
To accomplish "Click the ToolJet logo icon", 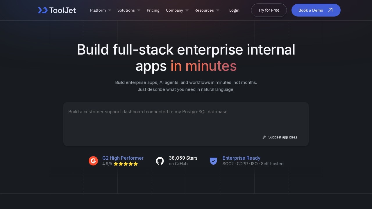I will 43,10.
